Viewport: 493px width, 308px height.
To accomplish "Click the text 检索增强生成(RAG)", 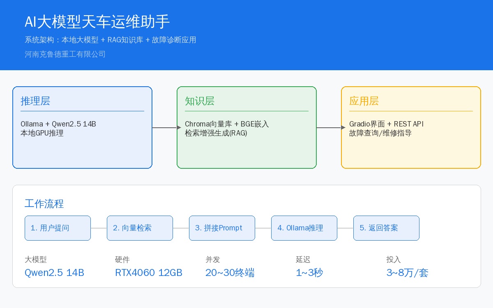I will tap(216, 133).
